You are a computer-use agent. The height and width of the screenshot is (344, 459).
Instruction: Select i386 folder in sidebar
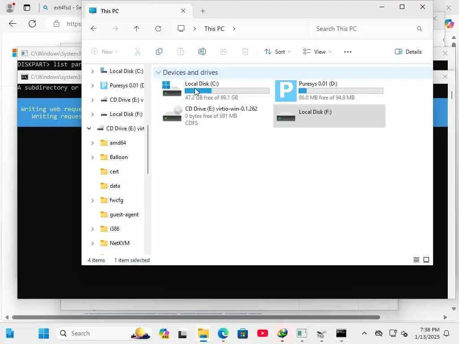[114, 229]
